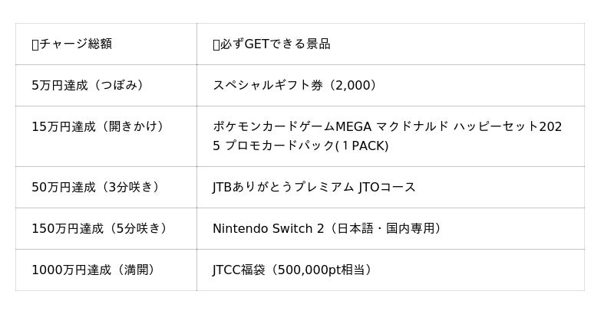
Task: Select the 必ずGETできる景品 header text
Action: coord(275,44)
